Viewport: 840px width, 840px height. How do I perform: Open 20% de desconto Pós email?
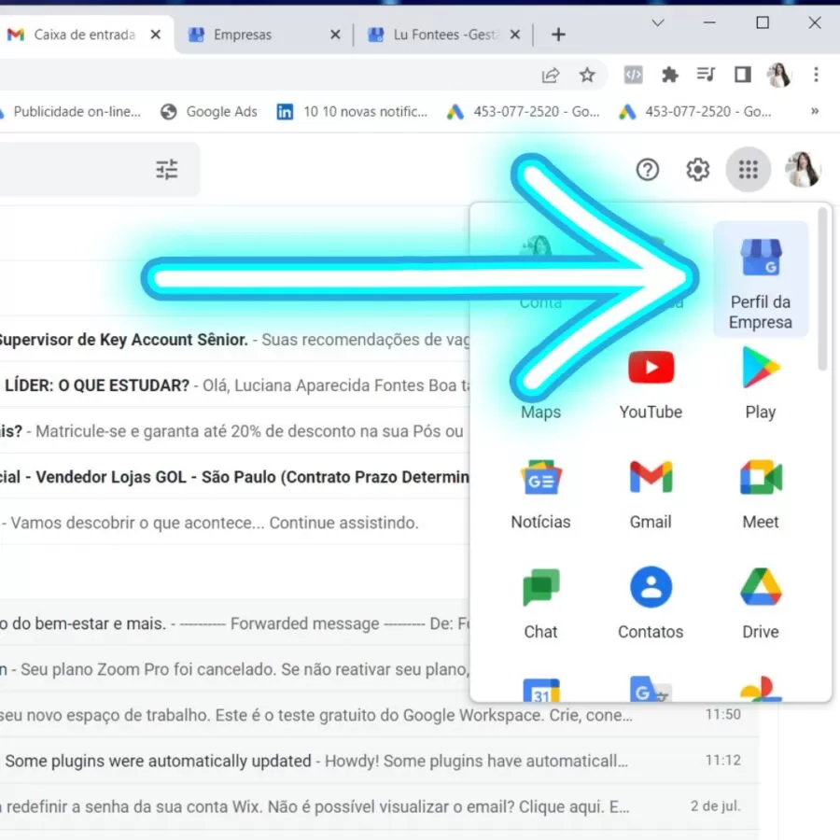point(234,431)
